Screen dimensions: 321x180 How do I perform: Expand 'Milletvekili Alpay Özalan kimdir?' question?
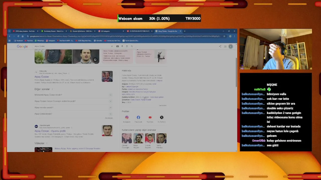click(x=73, y=95)
